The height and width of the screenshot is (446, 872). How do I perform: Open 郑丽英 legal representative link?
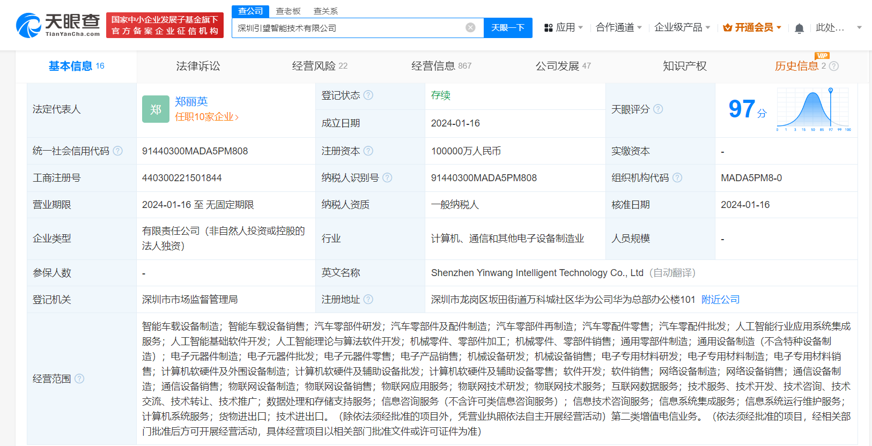coord(191,102)
